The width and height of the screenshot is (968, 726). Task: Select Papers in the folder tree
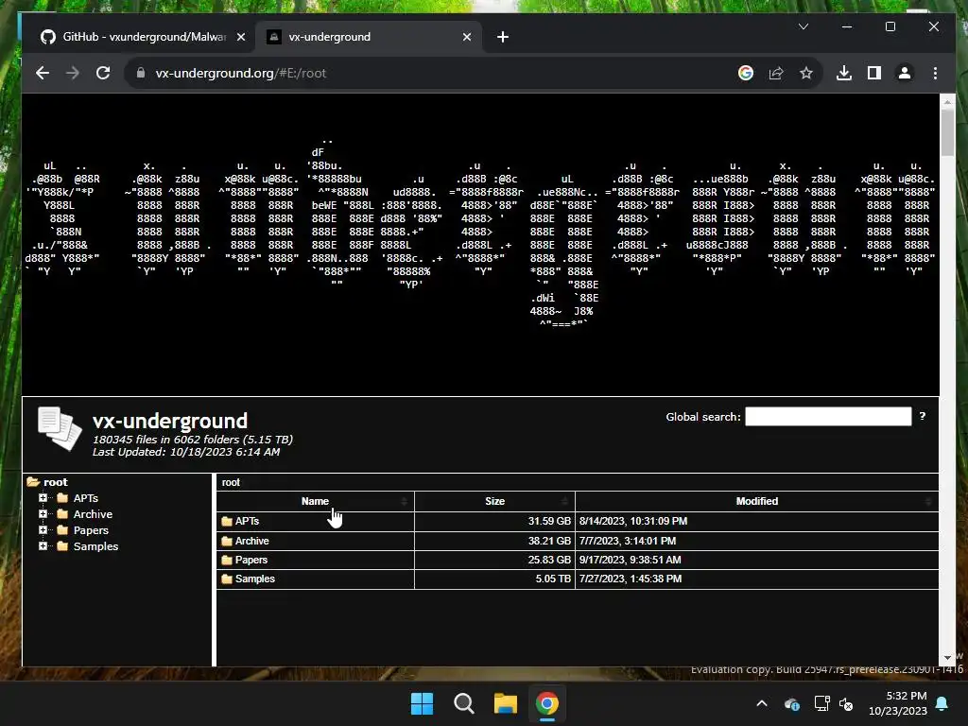(91, 530)
